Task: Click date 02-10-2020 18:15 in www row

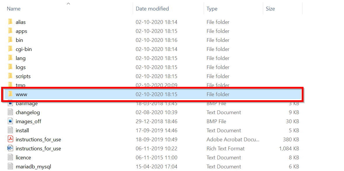Action: [156, 94]
